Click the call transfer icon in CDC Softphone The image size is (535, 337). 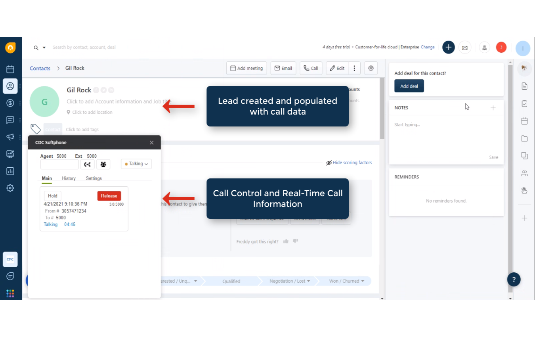(x=87, y=164)
